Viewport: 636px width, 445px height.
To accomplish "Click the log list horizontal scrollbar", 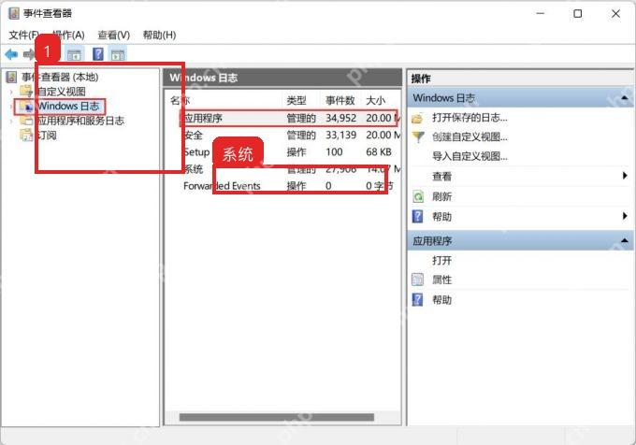I will click(x=277, y=418).
